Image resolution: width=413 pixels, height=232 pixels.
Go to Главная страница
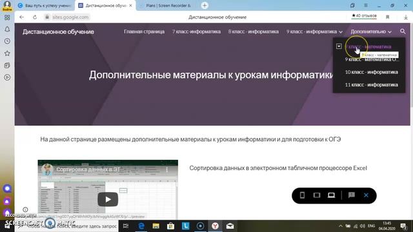(144, 32)
